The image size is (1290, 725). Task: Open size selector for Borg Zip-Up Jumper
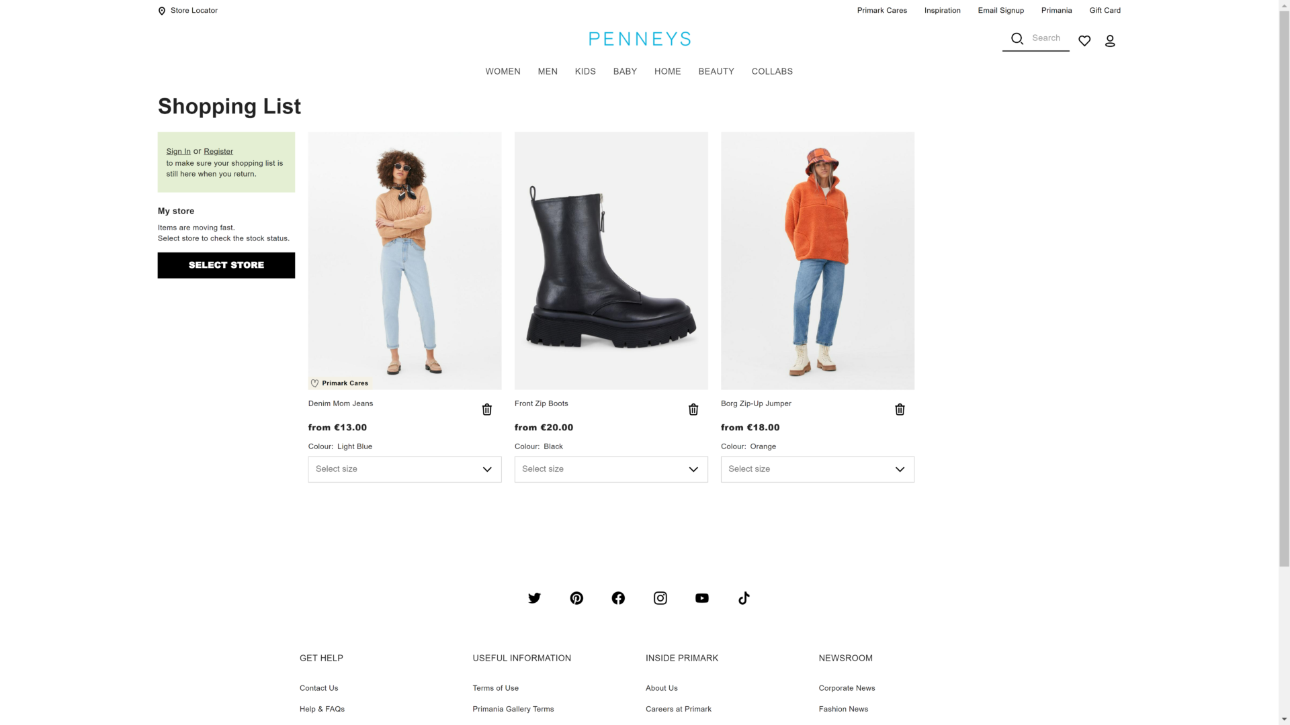point(817,469)
